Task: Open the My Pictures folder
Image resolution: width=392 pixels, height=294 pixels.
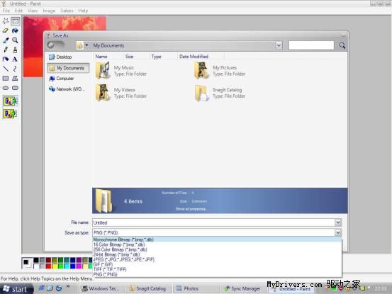Action: 220,70
